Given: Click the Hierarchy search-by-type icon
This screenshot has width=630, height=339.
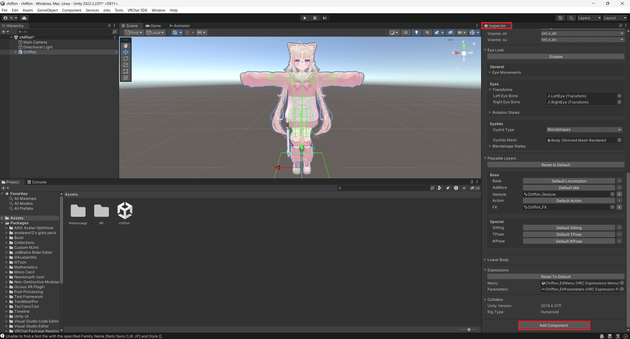Looking at the screenshot, I should (x=114, y=32).
